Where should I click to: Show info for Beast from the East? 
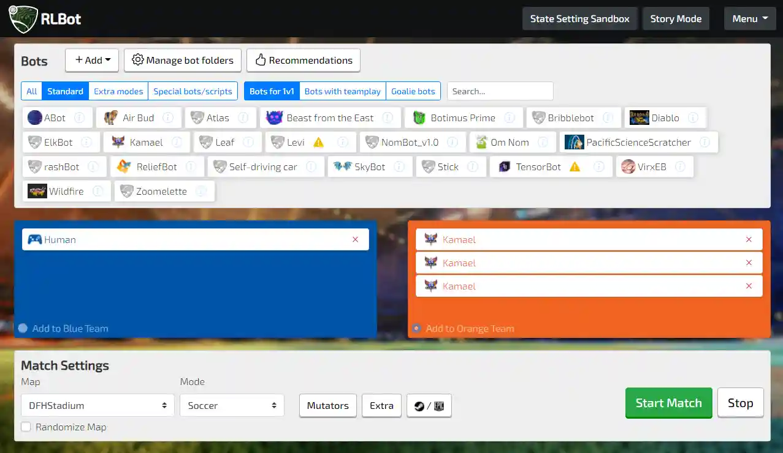388,118
